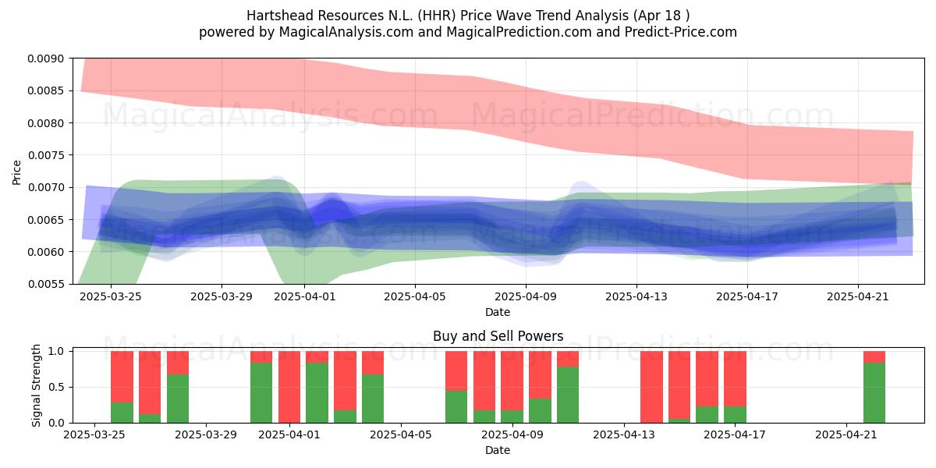
Task: Click the 2025-04-05 tick on the Buy and Sell Powers chart
Action: [x=401, y=435]
